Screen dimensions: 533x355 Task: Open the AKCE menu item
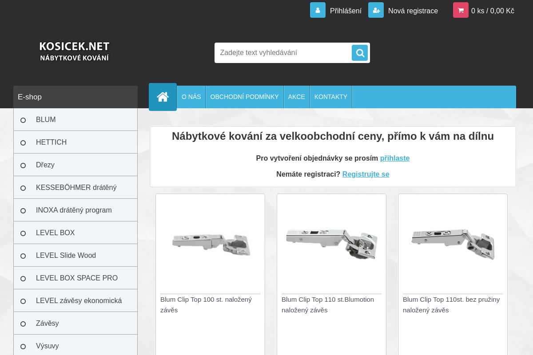click(297, 97)
